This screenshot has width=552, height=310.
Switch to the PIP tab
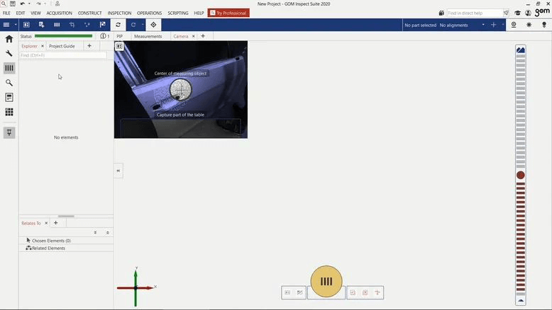(x=120, y=36)
